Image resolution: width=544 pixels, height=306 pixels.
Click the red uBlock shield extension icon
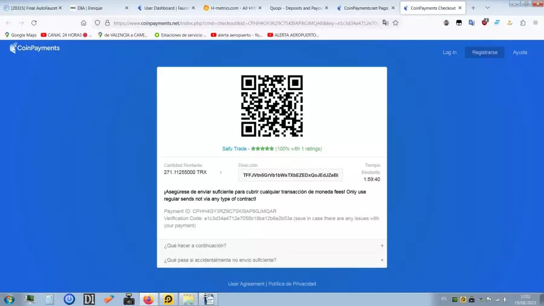click(485, 22)
